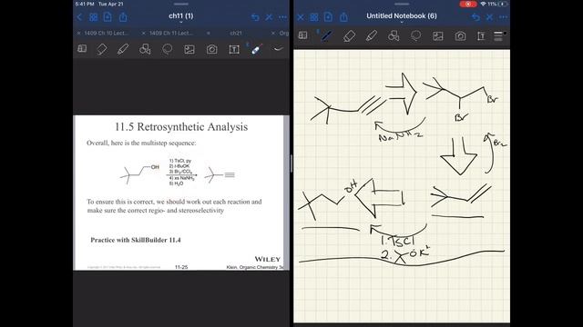Select the 'Practice with SkillBuilder 11.4' text
The height and width of the screenshot is (327, 583).
point(136,240)
